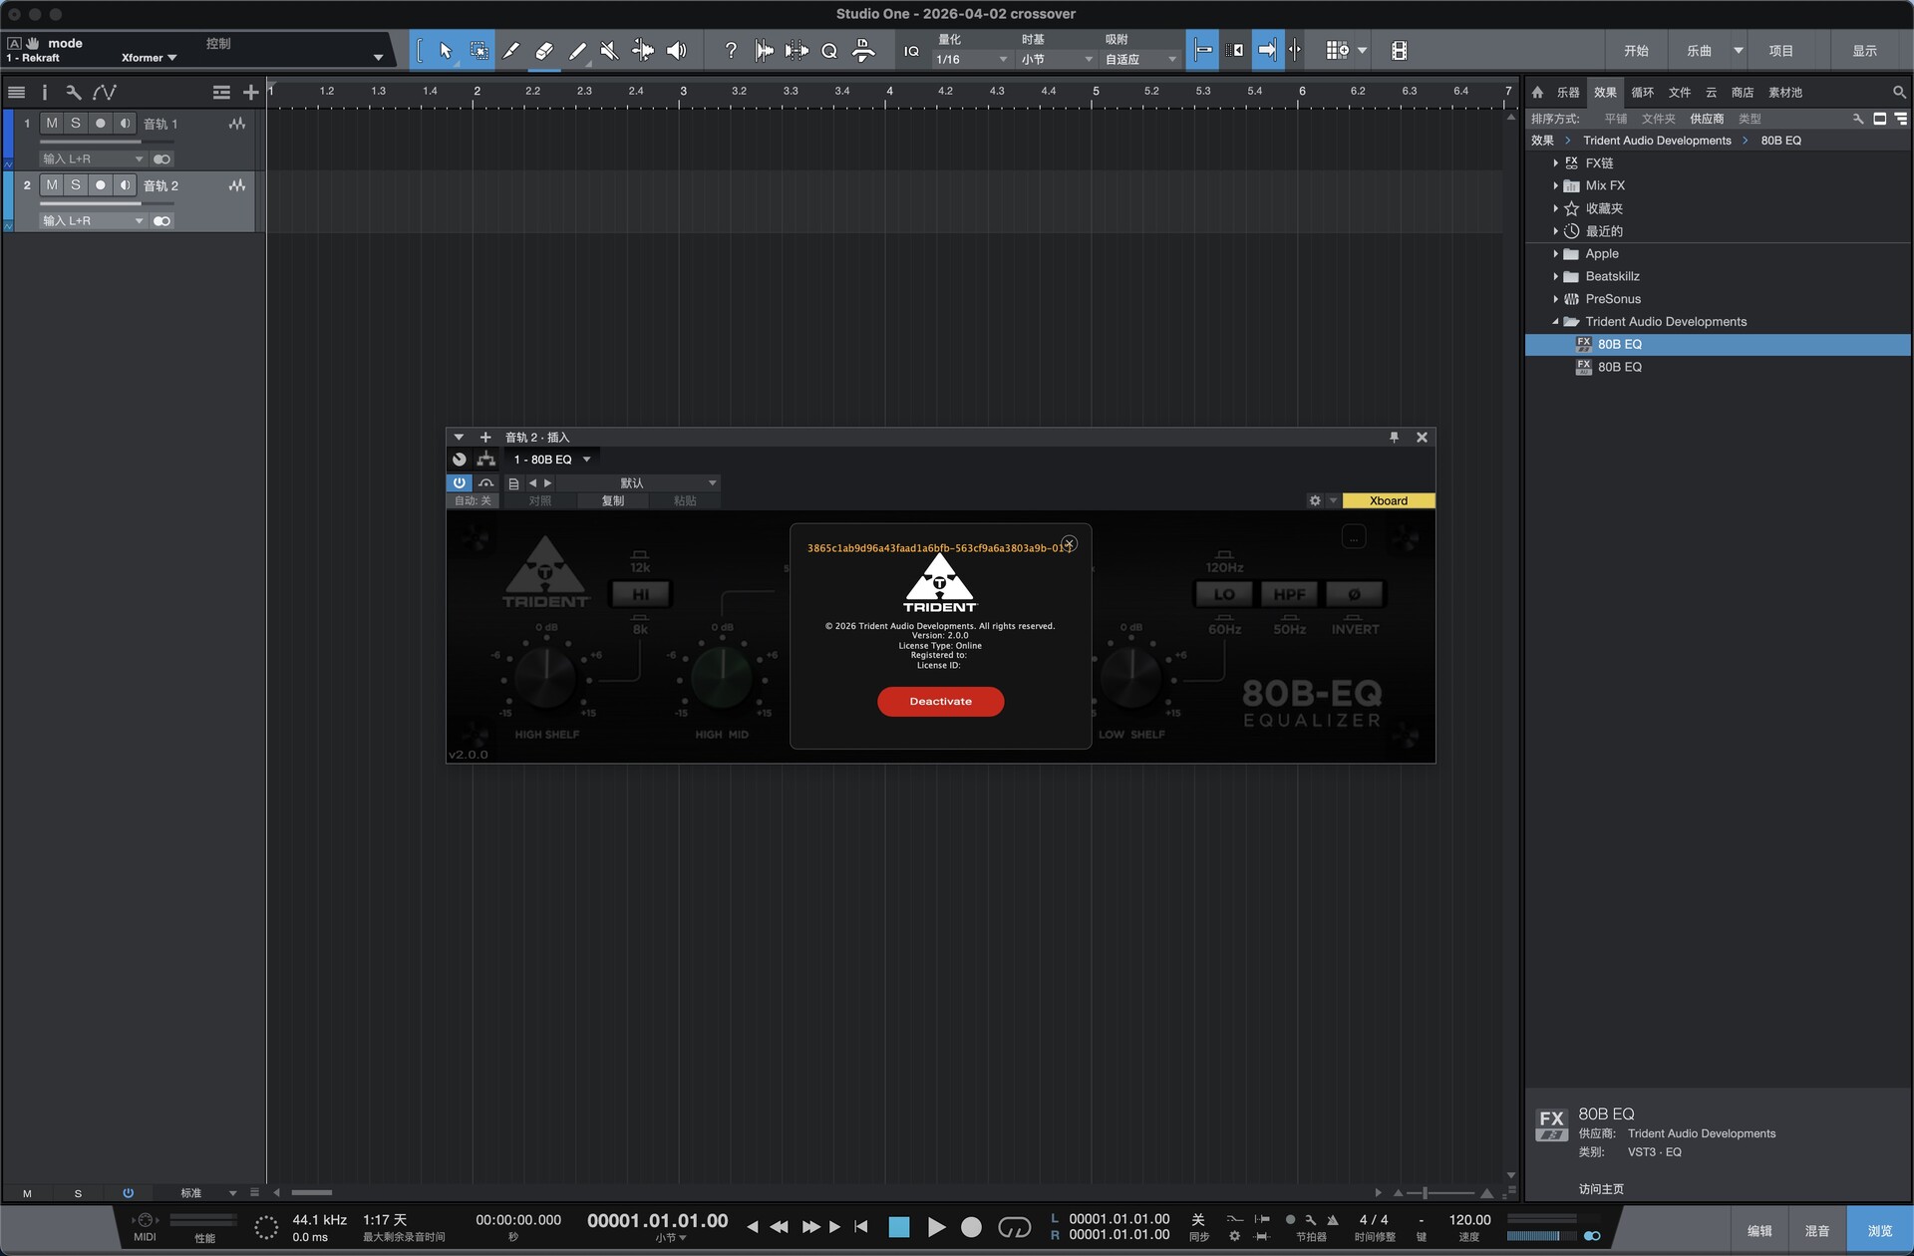
Task: Pick the Eraser tool
Action: (x=544, y=51)
